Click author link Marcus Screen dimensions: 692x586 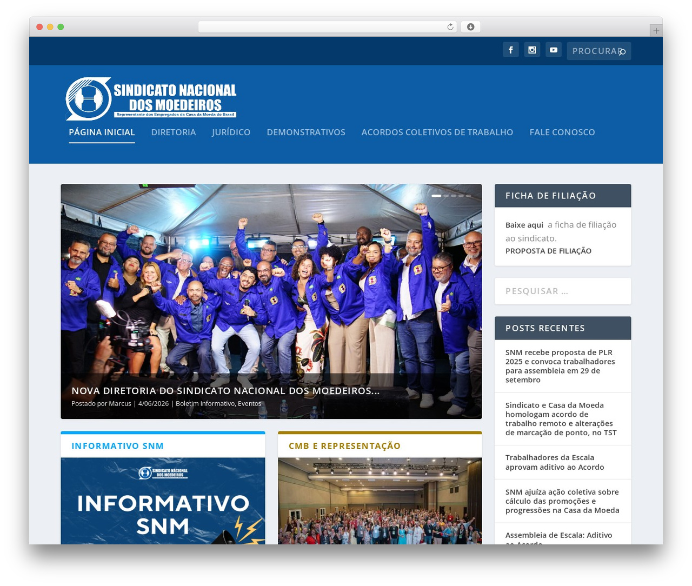[120, 403]
